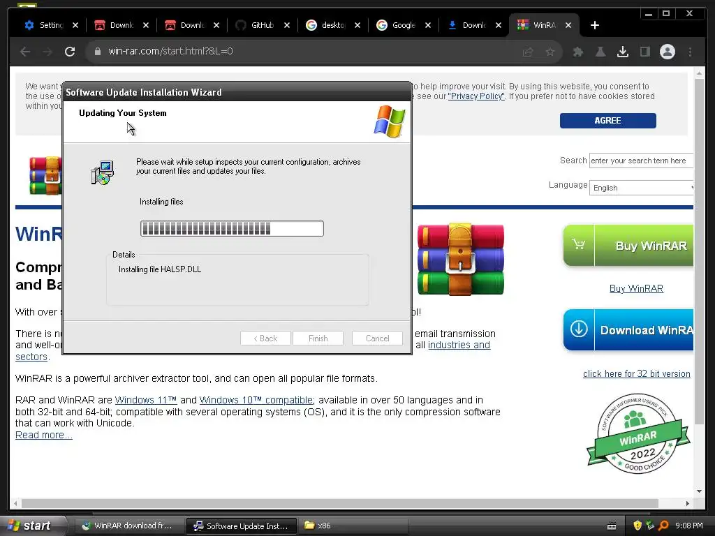The height and width of the screenshot is (536, 715).
Task: Click the WinRAR 2022 Good Choice badge
Action: pyautogui.click(x=638, y=433)
